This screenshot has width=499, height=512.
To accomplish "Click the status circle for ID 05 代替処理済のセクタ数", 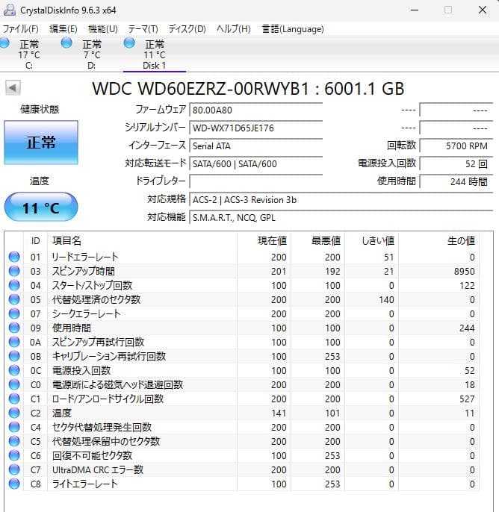I will (x=14, y=299).
